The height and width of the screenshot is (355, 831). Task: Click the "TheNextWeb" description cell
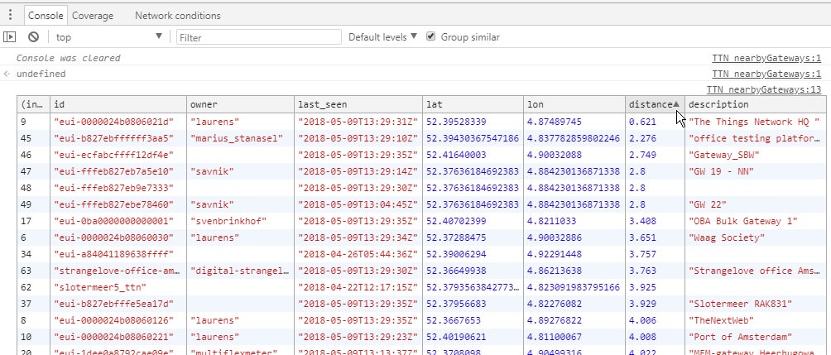(x=755, y=320)
